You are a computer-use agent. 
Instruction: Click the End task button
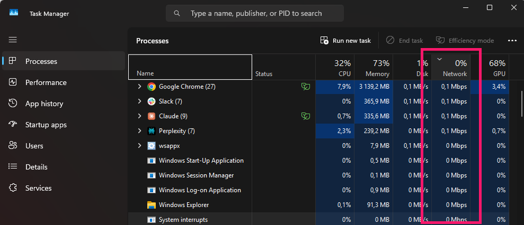click(x=404, y=40)
